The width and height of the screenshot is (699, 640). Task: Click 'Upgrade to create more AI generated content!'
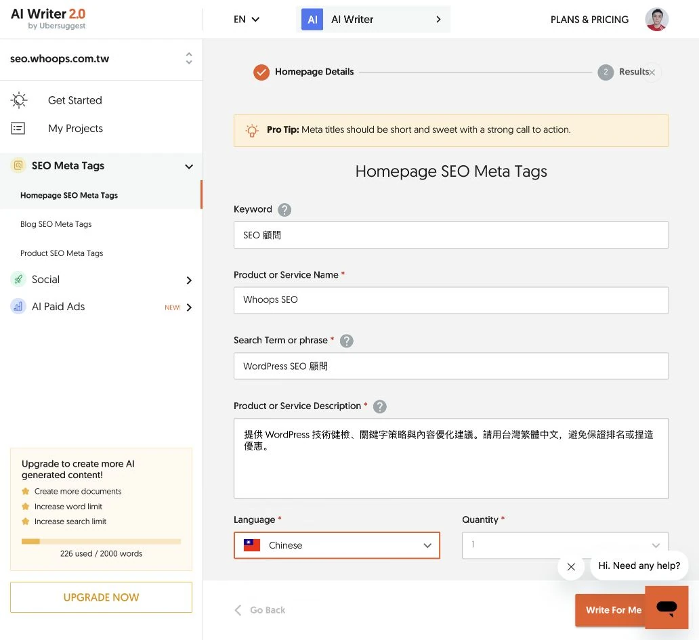[78, 469]
